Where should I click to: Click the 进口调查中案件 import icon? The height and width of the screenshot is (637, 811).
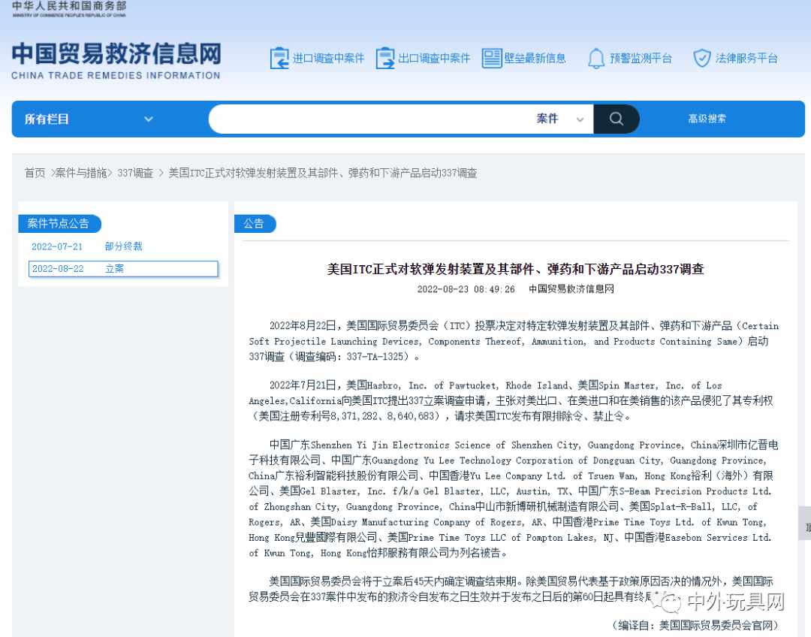[x=279, y=59]
